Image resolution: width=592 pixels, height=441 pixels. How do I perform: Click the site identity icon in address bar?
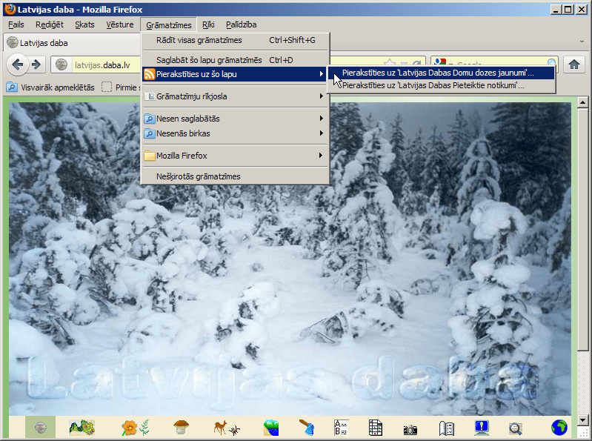tap(61, 64)
